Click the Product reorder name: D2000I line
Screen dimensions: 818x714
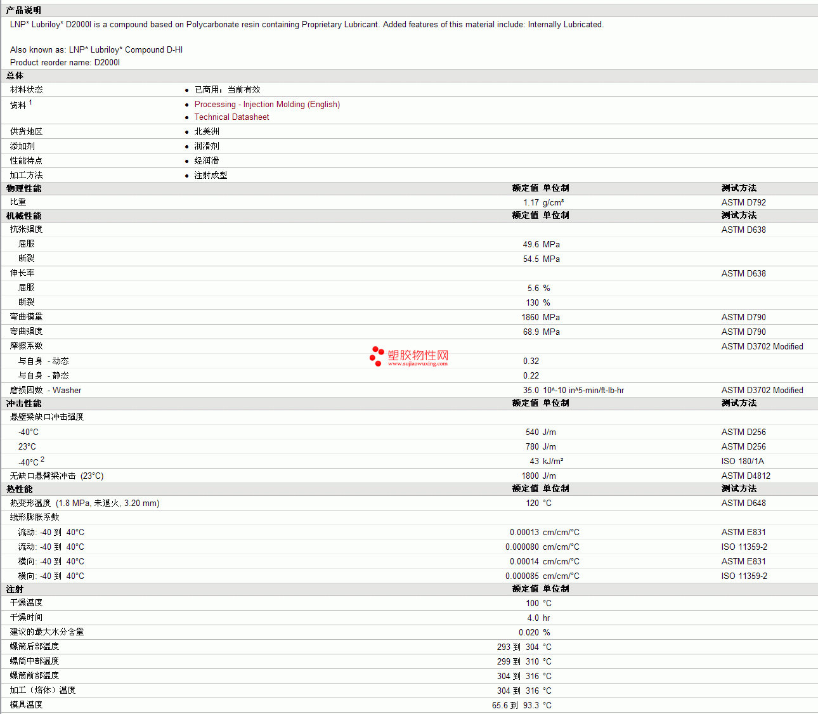pos(65,63)
